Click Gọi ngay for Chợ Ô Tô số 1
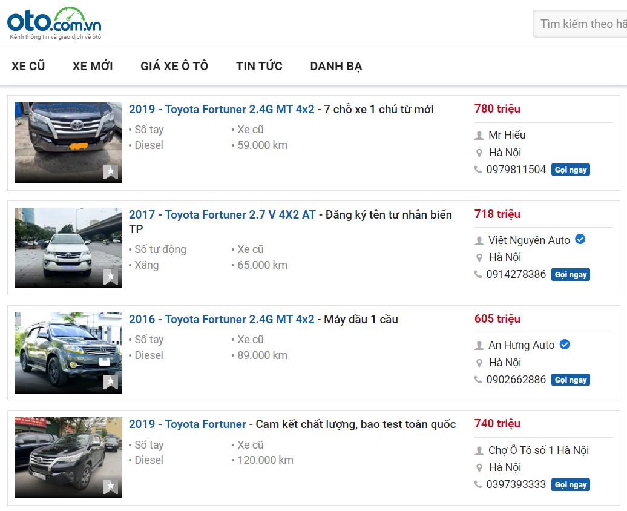 pyautogui.click(x=571, y=484)
